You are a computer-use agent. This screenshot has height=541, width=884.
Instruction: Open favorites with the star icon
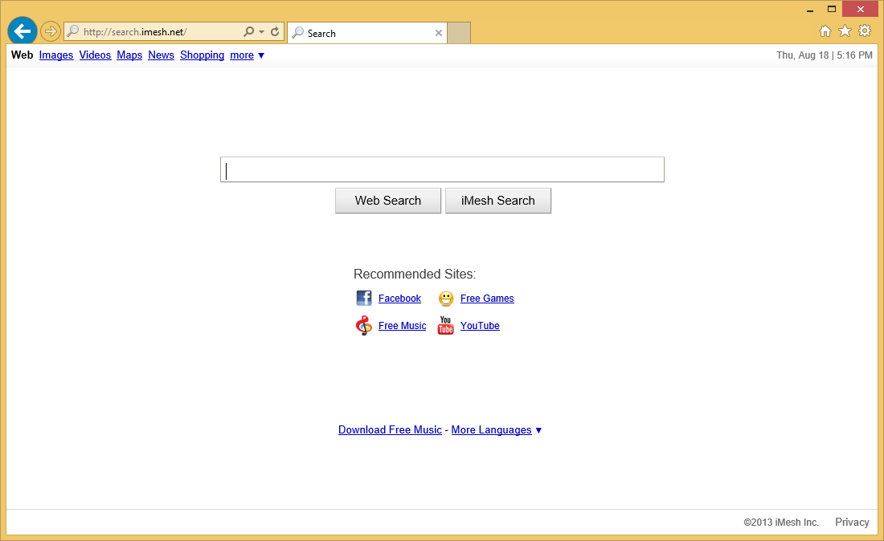pyautogui.click(x=845, y=31)
